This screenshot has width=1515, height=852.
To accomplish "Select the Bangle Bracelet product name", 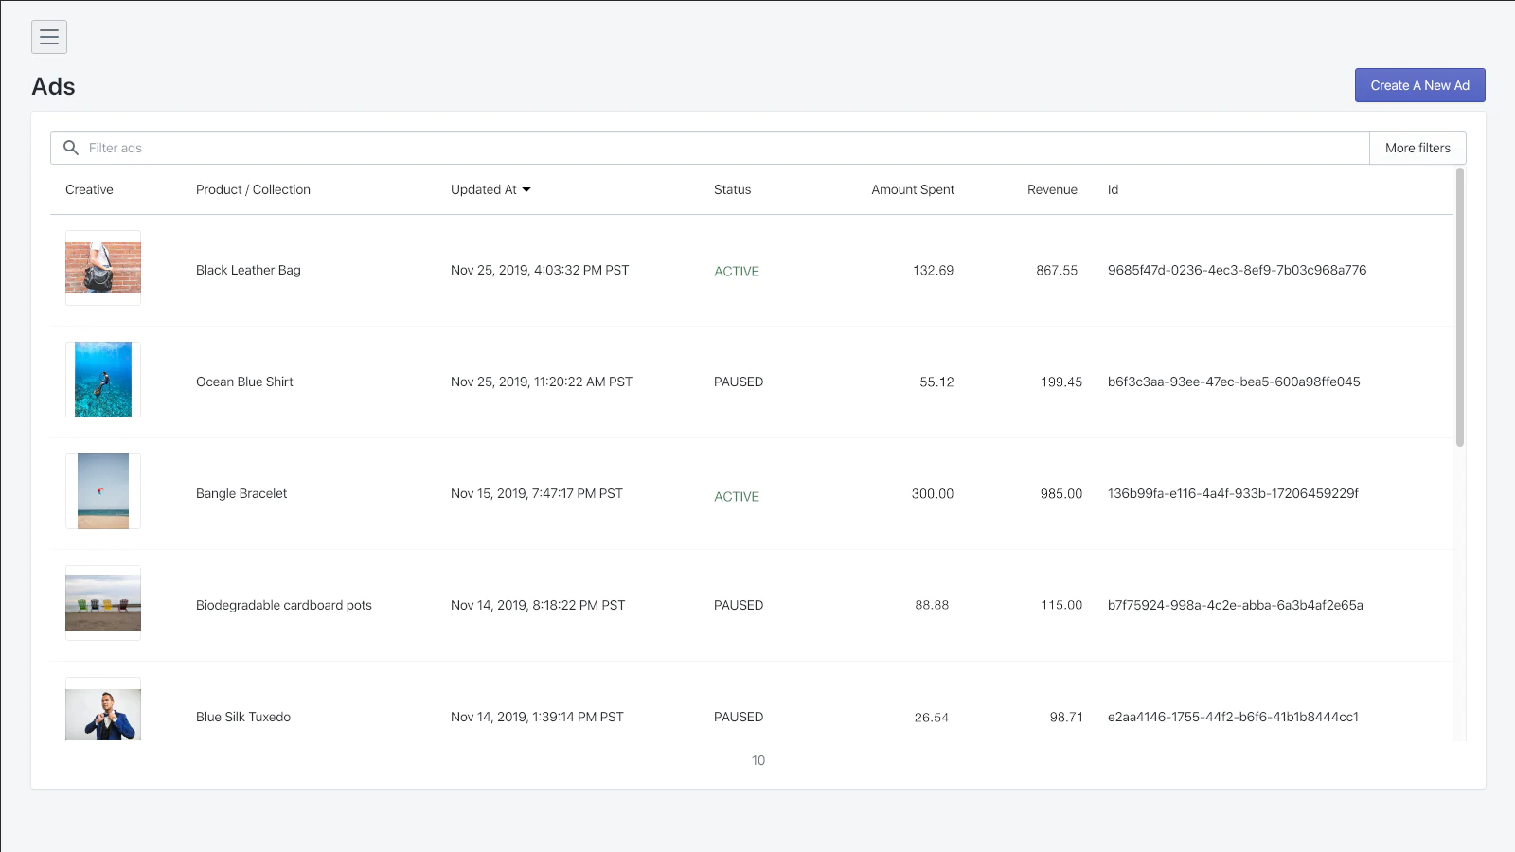I will pyautogui.click(x=241, y=493).
